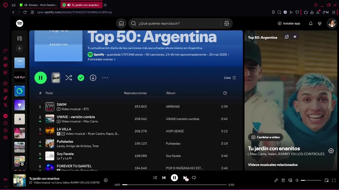Image resolution: width=339 pixels, height=190 pixels.
Task: Open the playlist preview thumbnail beside play
Action: coord(56,78)
